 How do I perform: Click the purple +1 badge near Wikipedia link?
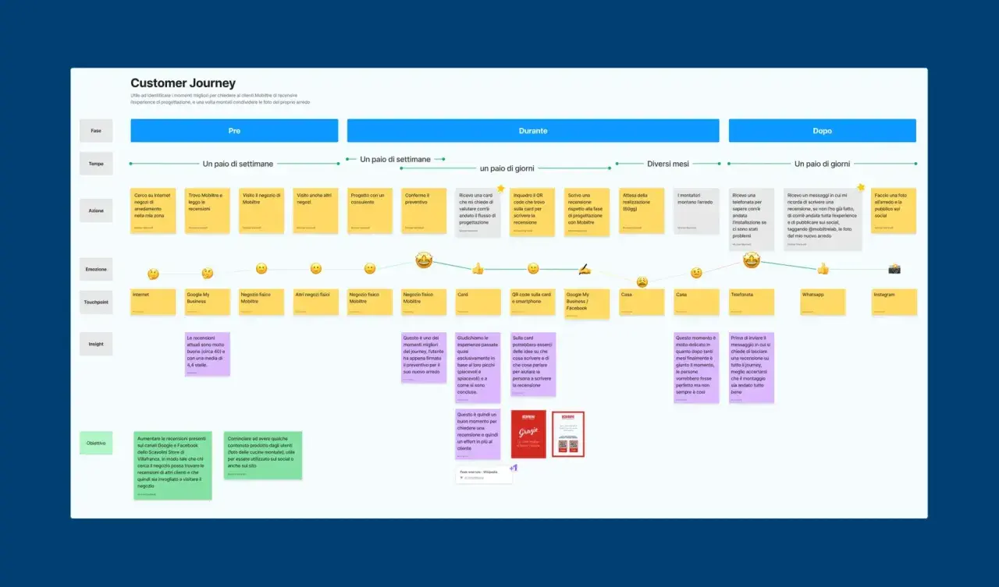click(x=514, y=468)
